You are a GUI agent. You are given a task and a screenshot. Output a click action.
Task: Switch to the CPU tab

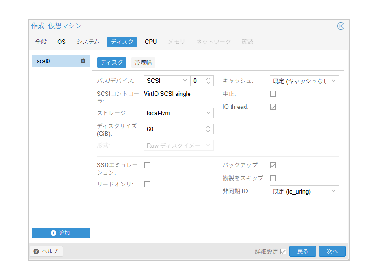coord(150,42)
